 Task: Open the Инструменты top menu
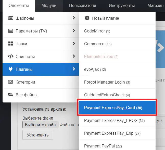122,6
